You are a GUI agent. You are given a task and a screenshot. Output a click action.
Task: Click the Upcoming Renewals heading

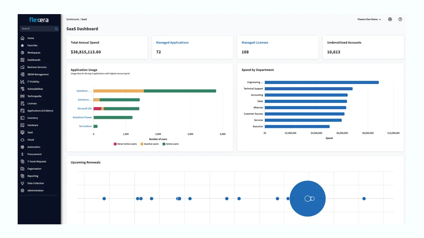(x=86, y=163)
